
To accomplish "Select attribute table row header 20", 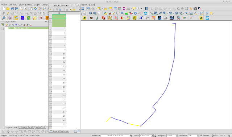I will tap(50, 95).
